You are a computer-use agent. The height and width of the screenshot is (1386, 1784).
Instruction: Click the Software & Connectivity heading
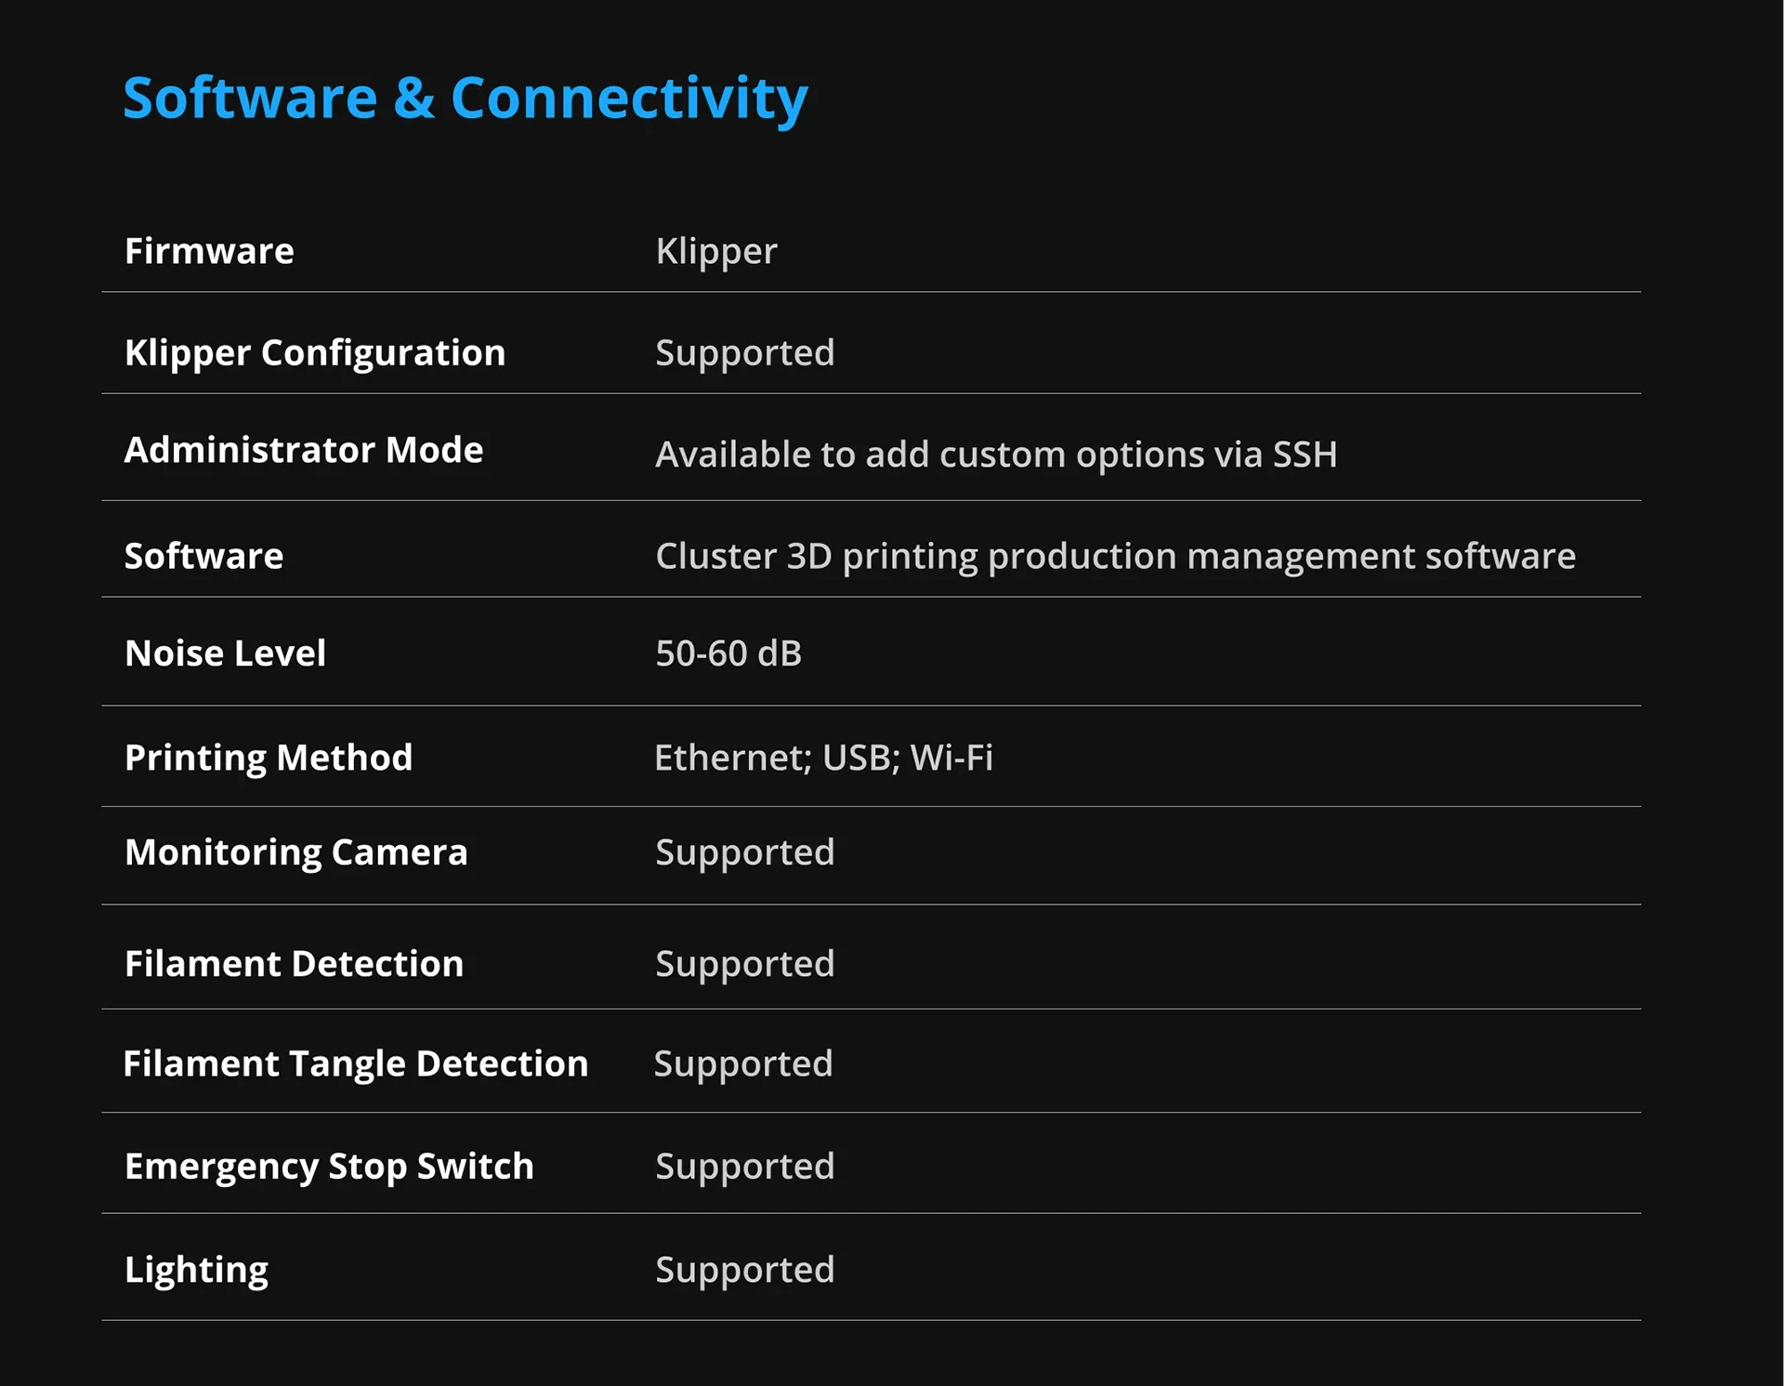(465, 99)
